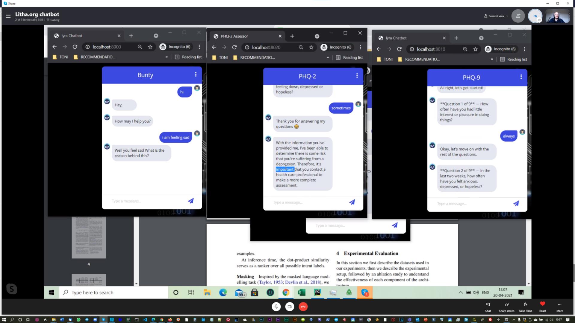This screenshot has height=323, width=575.
Task: Open the Reading list in PHQ-2 window
Action: click(x=349, y=57)
